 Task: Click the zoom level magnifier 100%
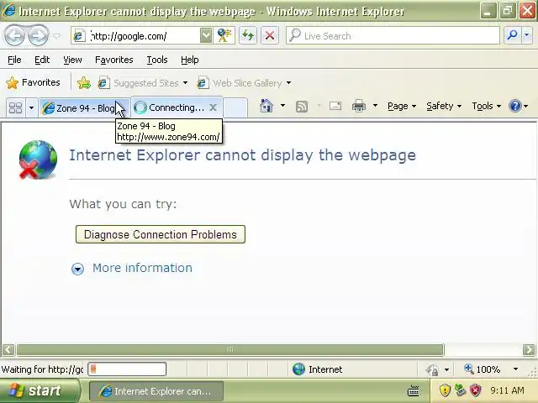point(483,369)
